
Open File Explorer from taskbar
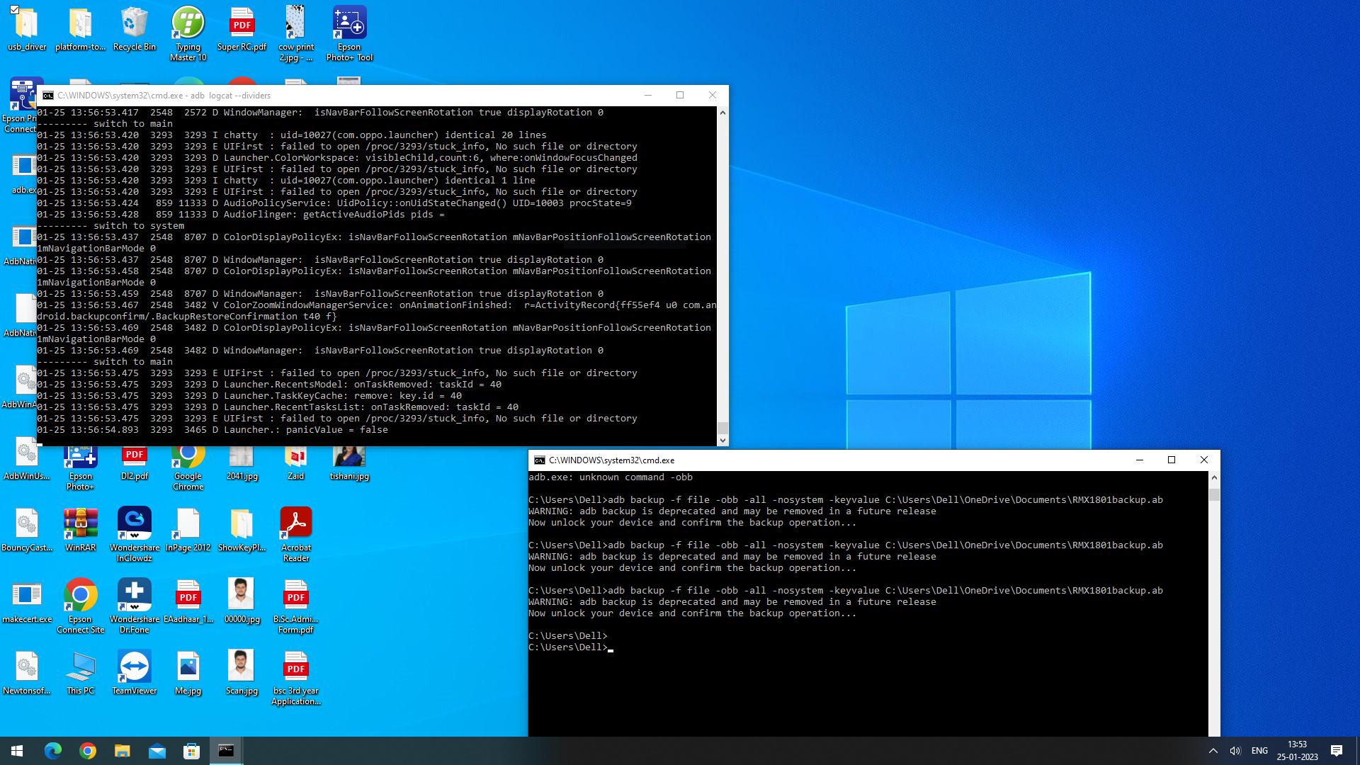[x=122, y=751]
